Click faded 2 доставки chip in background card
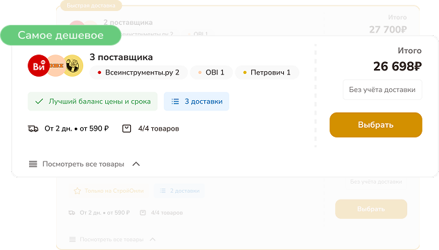Screen dimensions: 439x250 coord(179,191)
